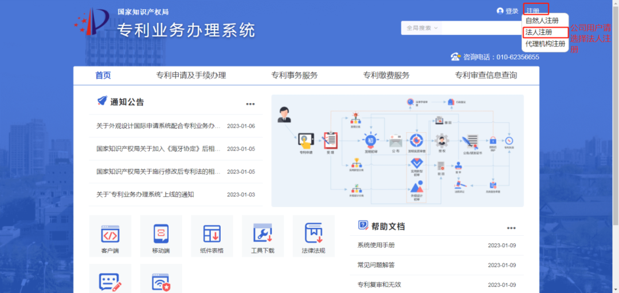This screenshot has height=293, width=619.
Task: Click the 复审 stamp icon in flowchart
Action: coord(459,165)
